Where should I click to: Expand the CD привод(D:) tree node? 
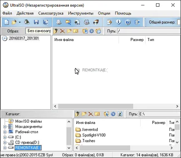[x=5, y=142]
